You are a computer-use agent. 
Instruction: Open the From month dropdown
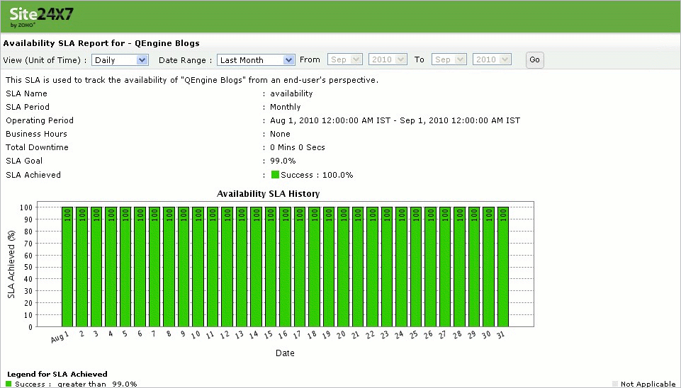tap(345, 59)
